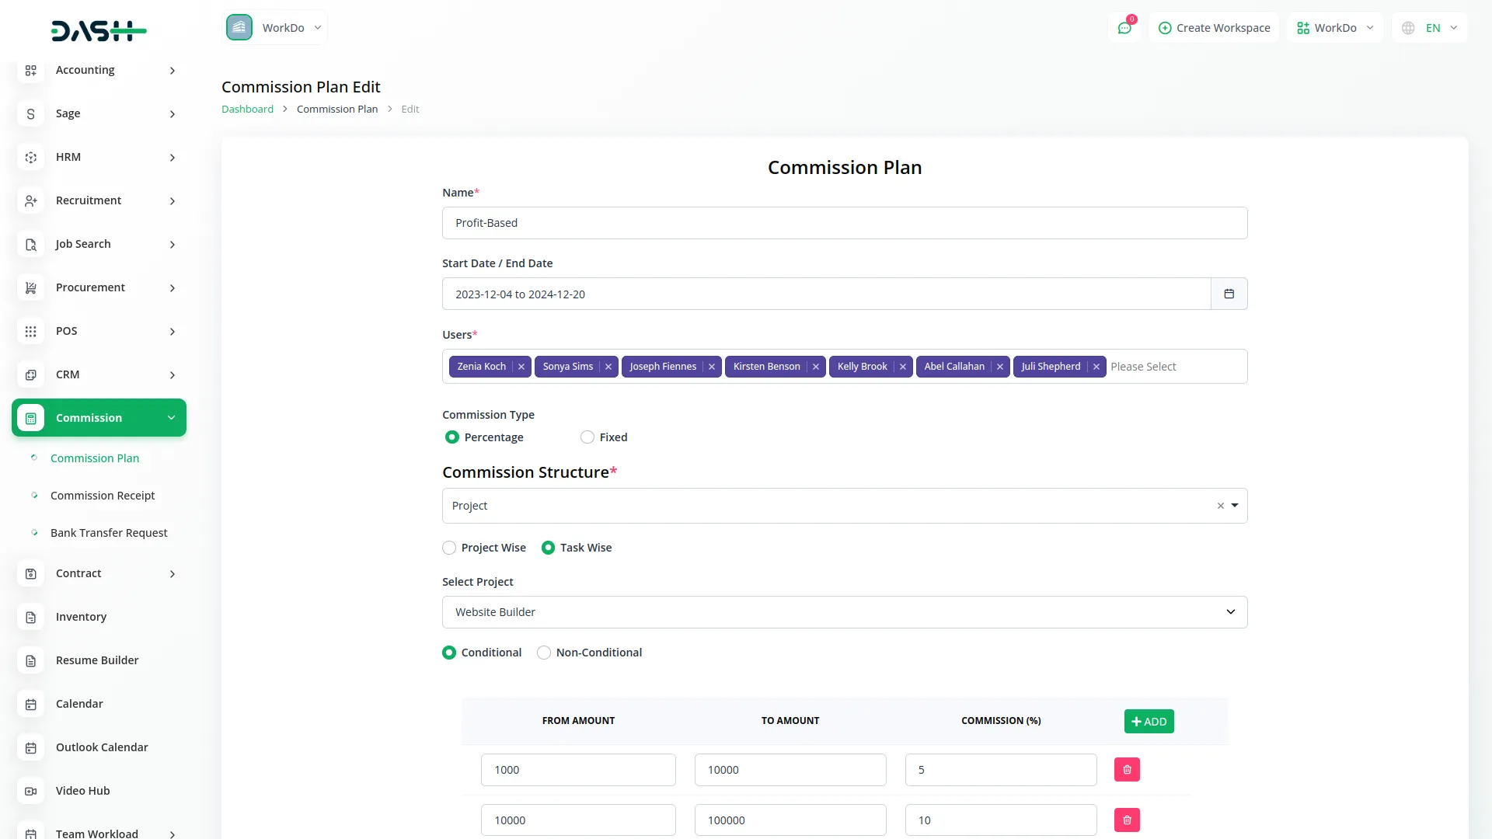Viewport: 1492px width, 839px height.
Task: Clear the Project commission structure selection
Action: tap(1219, 505)
